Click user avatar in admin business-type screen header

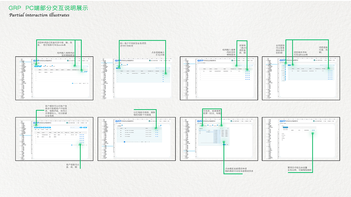click(314, 121)
